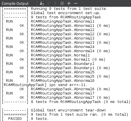
Task: Click the OK line for Abnormal3
Action: (x=56, y=43)
